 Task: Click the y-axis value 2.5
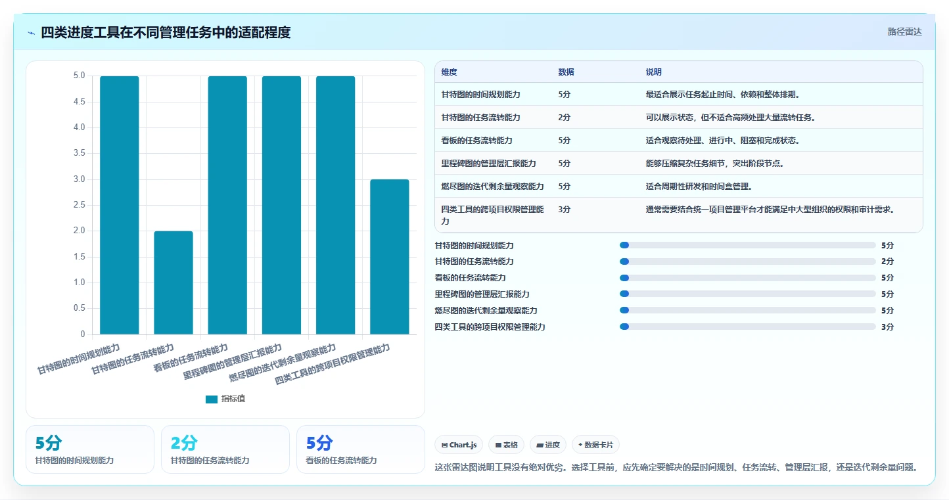tap(79, 206)
